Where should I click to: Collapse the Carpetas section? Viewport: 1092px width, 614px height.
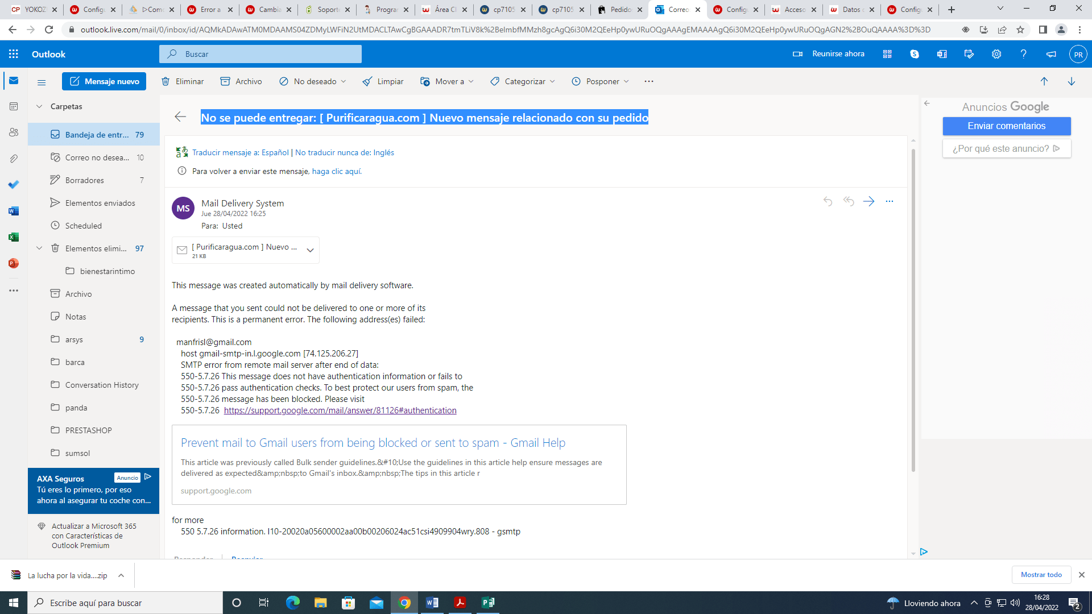point(39,106)
